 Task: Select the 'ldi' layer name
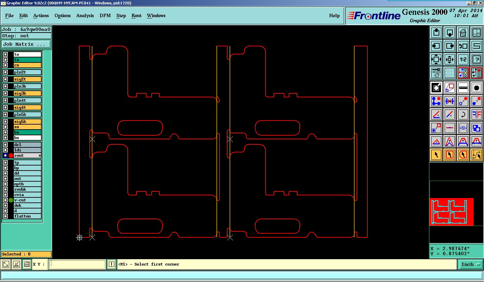pyautogui.click(x=28, y=150)
